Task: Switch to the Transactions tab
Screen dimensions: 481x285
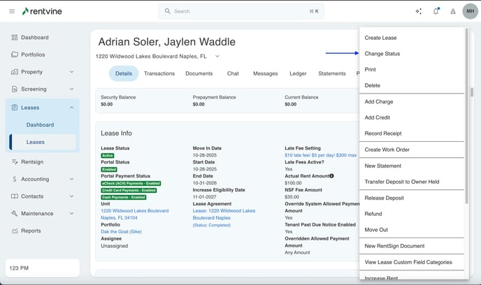Action: [159, 73]
